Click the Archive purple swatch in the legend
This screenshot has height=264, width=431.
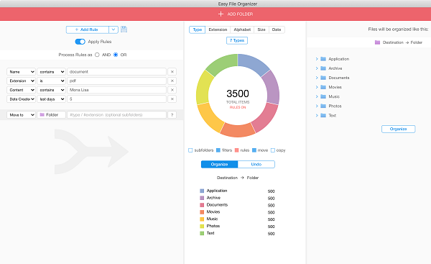tap(202, 198)
